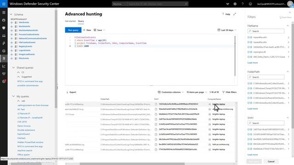The width and height of the screenshot is (294, 165).
Task: Click the Run query button
Action: (73, 30)
